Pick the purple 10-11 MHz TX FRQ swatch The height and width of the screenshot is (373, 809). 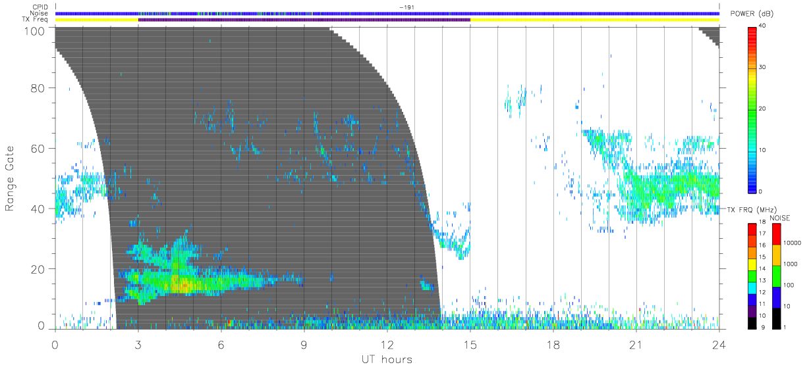tap(752, 311)
